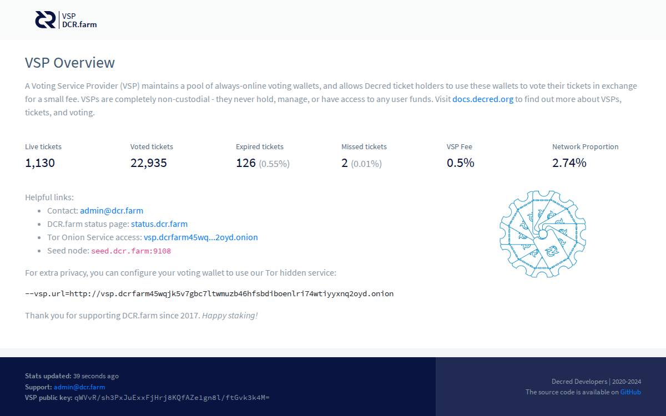Click the Missed tickets label
Screen dimensions: 666x416
coord(364,147)
